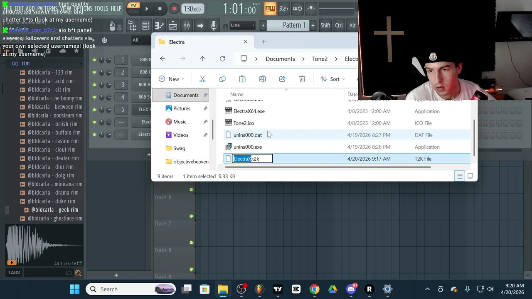Click the TAGS button in browser
Viewport: 532px width, 299px height.
tap(14, 272)
